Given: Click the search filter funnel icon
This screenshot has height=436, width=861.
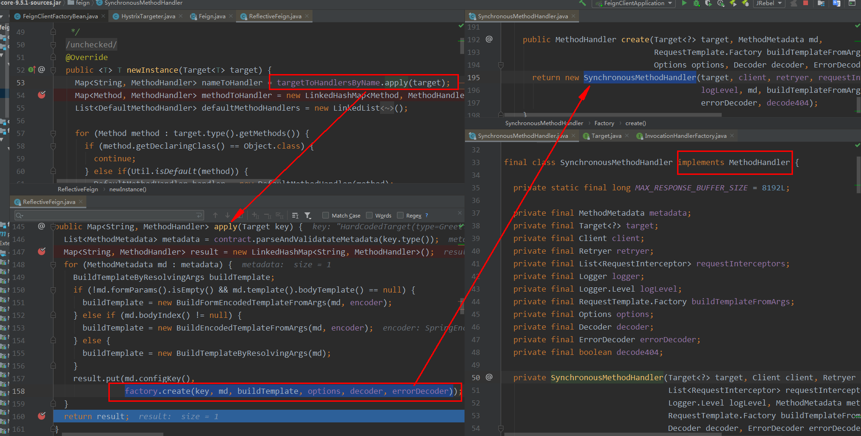Looking at the screenshot, I should 308,216.
